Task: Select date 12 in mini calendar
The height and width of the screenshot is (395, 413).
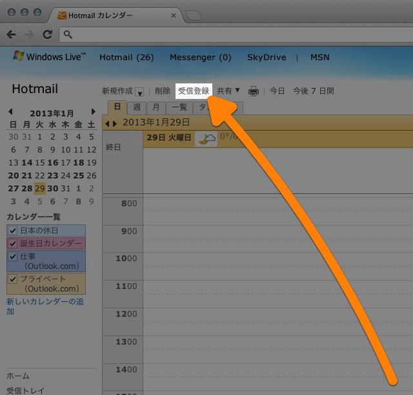Action: [x=92, y=149]
